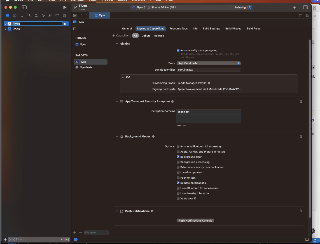Open Push Notifications Console
Viewport: 320px width, 244px height.
195,221
